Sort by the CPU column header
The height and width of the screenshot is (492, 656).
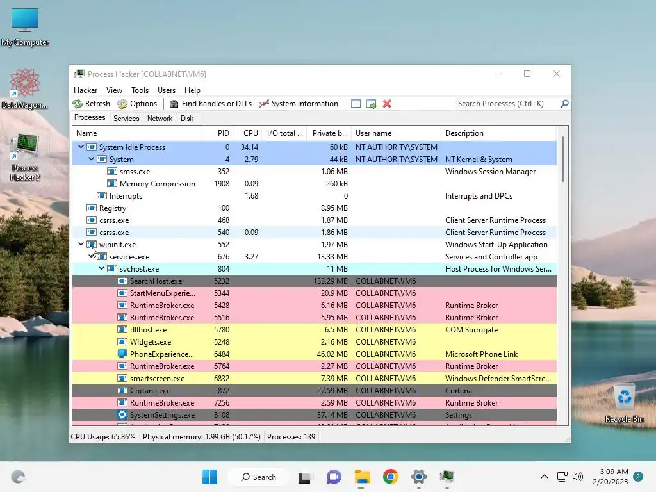click(248, 133)
